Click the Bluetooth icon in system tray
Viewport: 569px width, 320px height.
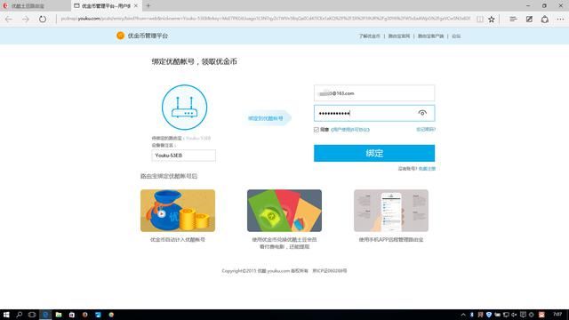click(472, 315)
